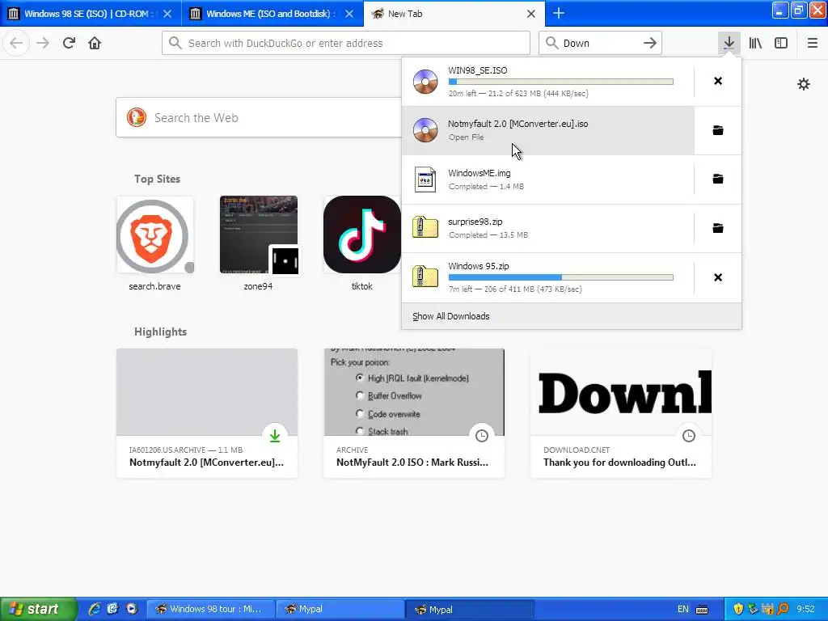The width and height of the screenshot is (828, 621).
Task: Open containing folder for WindowsME.img
Action: click(718, 179)
